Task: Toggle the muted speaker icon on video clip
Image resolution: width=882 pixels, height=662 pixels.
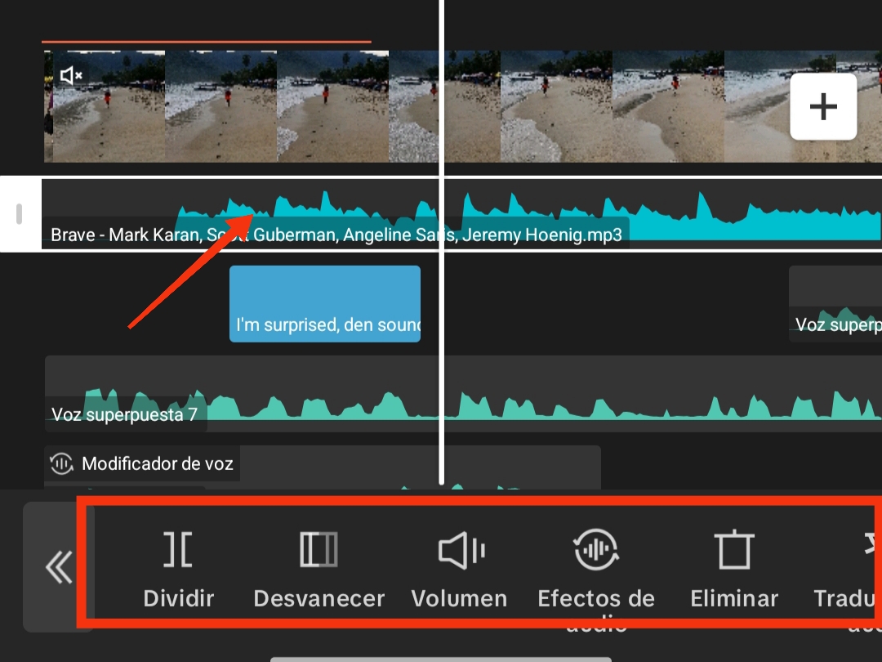Action: (x=71, y=75)
